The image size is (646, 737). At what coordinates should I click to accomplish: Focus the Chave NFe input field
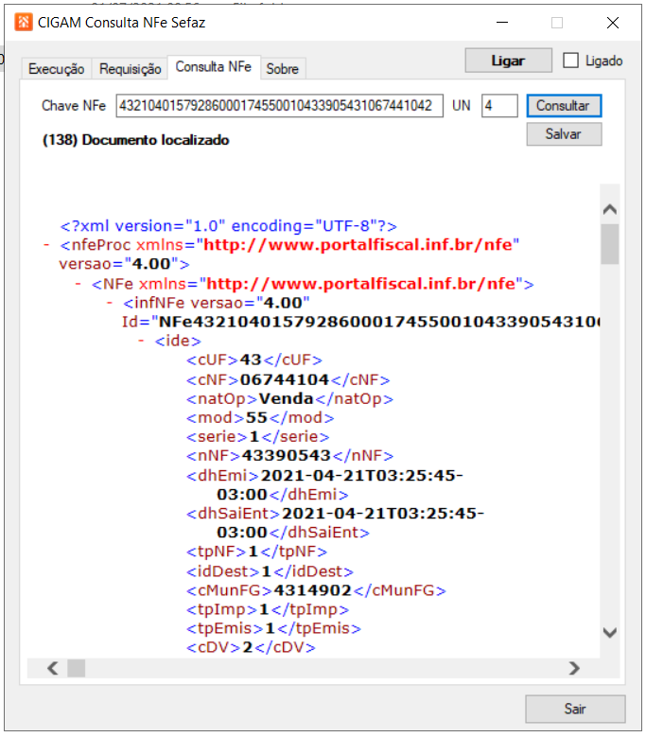coord(280,106)
